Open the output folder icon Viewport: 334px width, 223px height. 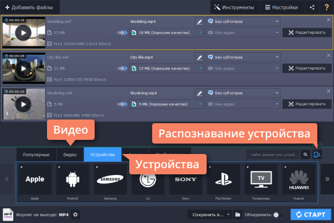pos(238,215)
